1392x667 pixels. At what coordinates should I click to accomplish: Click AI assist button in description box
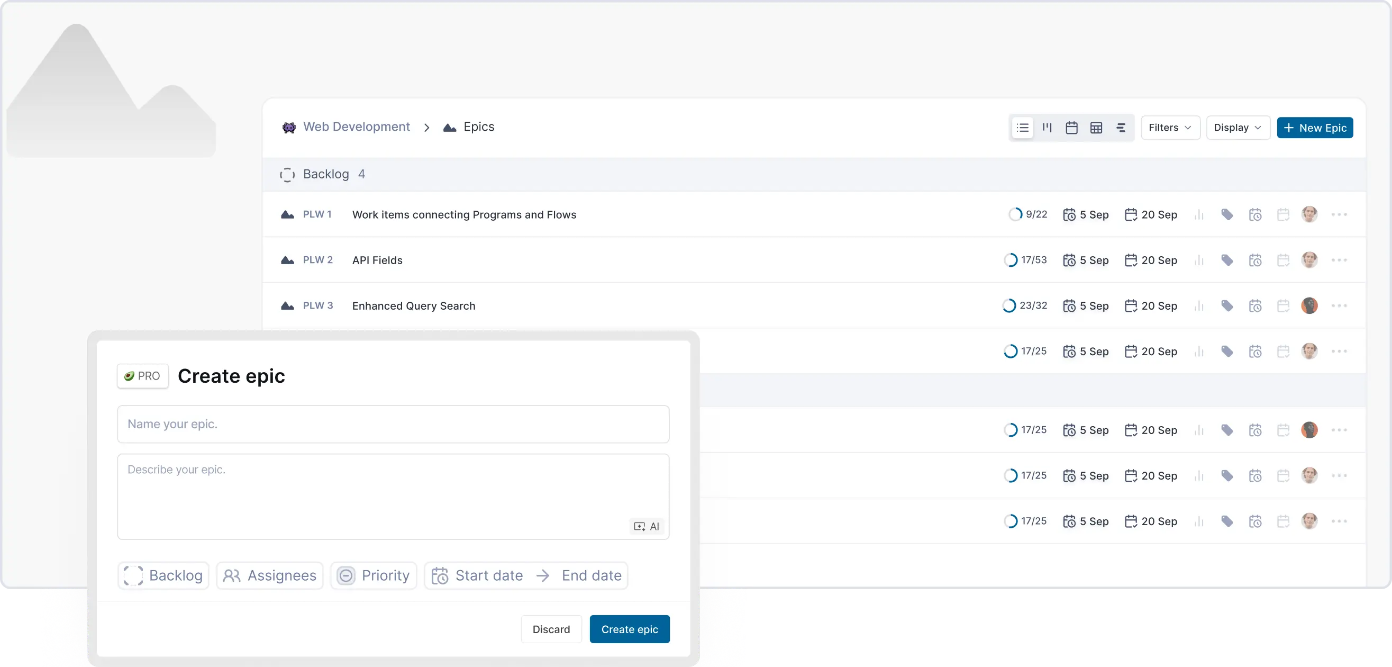pyautogui.click(x=647, y=527)
